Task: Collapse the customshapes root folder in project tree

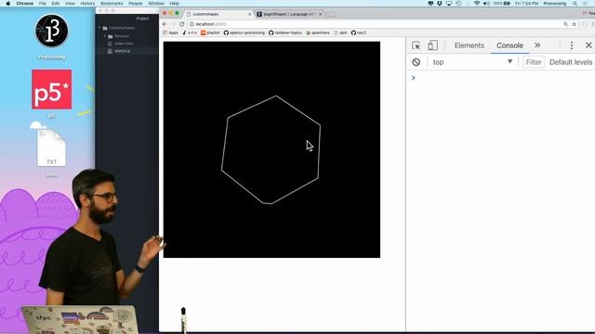Action: click(99, 28)
